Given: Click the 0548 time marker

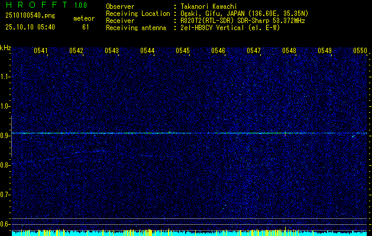Looking at the screenshot, I should click(289, 50).
